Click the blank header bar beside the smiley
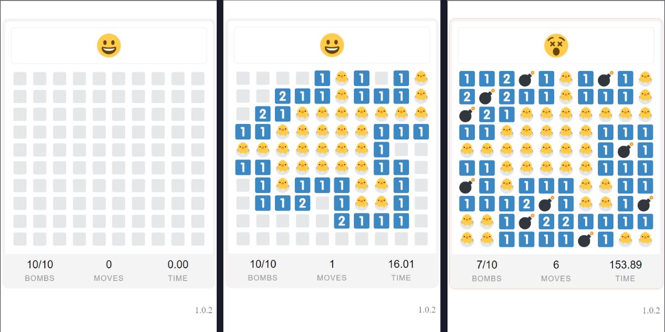The width and height of the screenshot is (665, 332). pos(61,44)
